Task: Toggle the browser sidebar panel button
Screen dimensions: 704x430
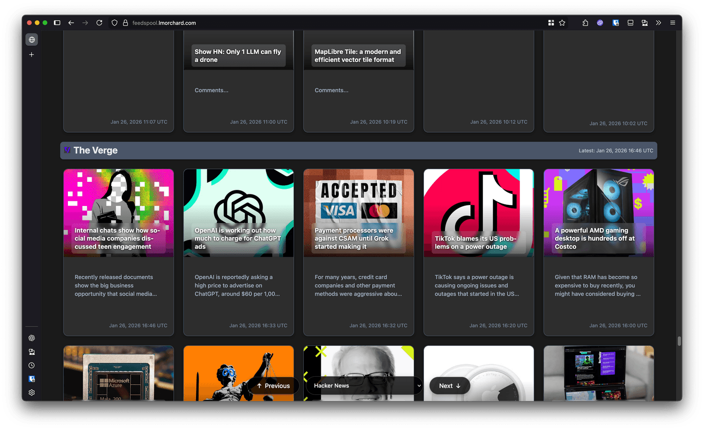Action: tap(57, 23)
